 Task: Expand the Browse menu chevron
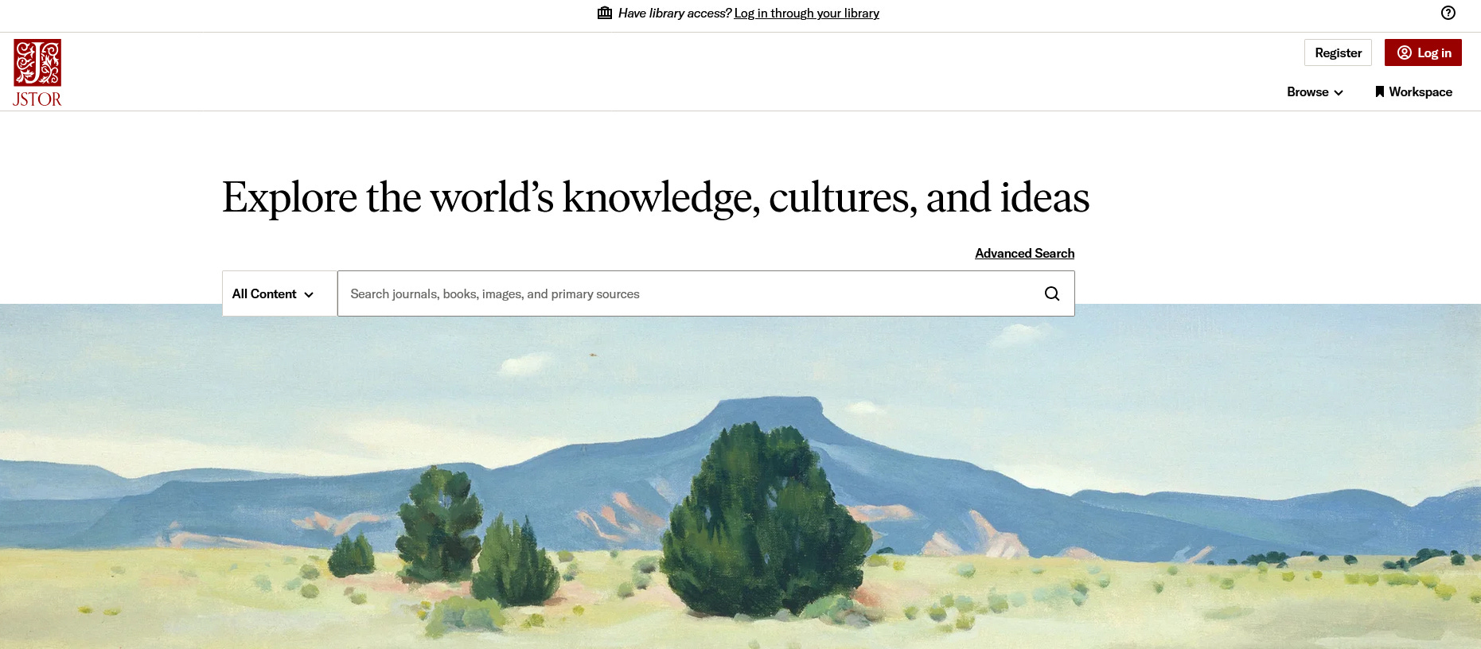[1339, 92]
